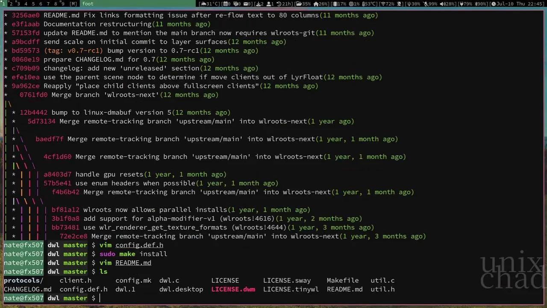
Task: Click commit hash 9a962ce
Action: pyautogui.click(x=25, y=86)
